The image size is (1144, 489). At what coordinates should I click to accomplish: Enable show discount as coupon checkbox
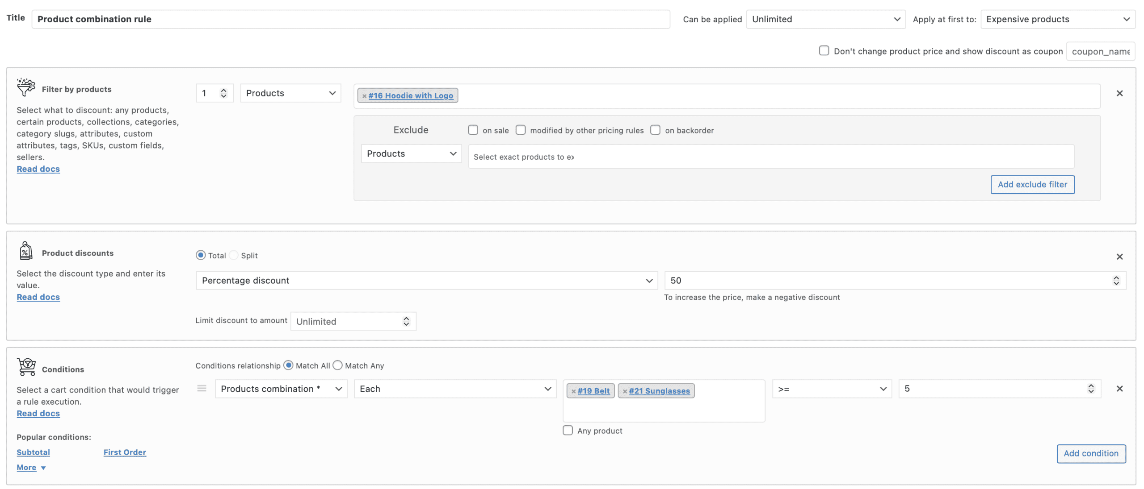(824, 50)
